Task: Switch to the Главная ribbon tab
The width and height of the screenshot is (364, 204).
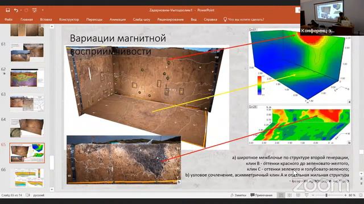Action: [x=27, y=20]
